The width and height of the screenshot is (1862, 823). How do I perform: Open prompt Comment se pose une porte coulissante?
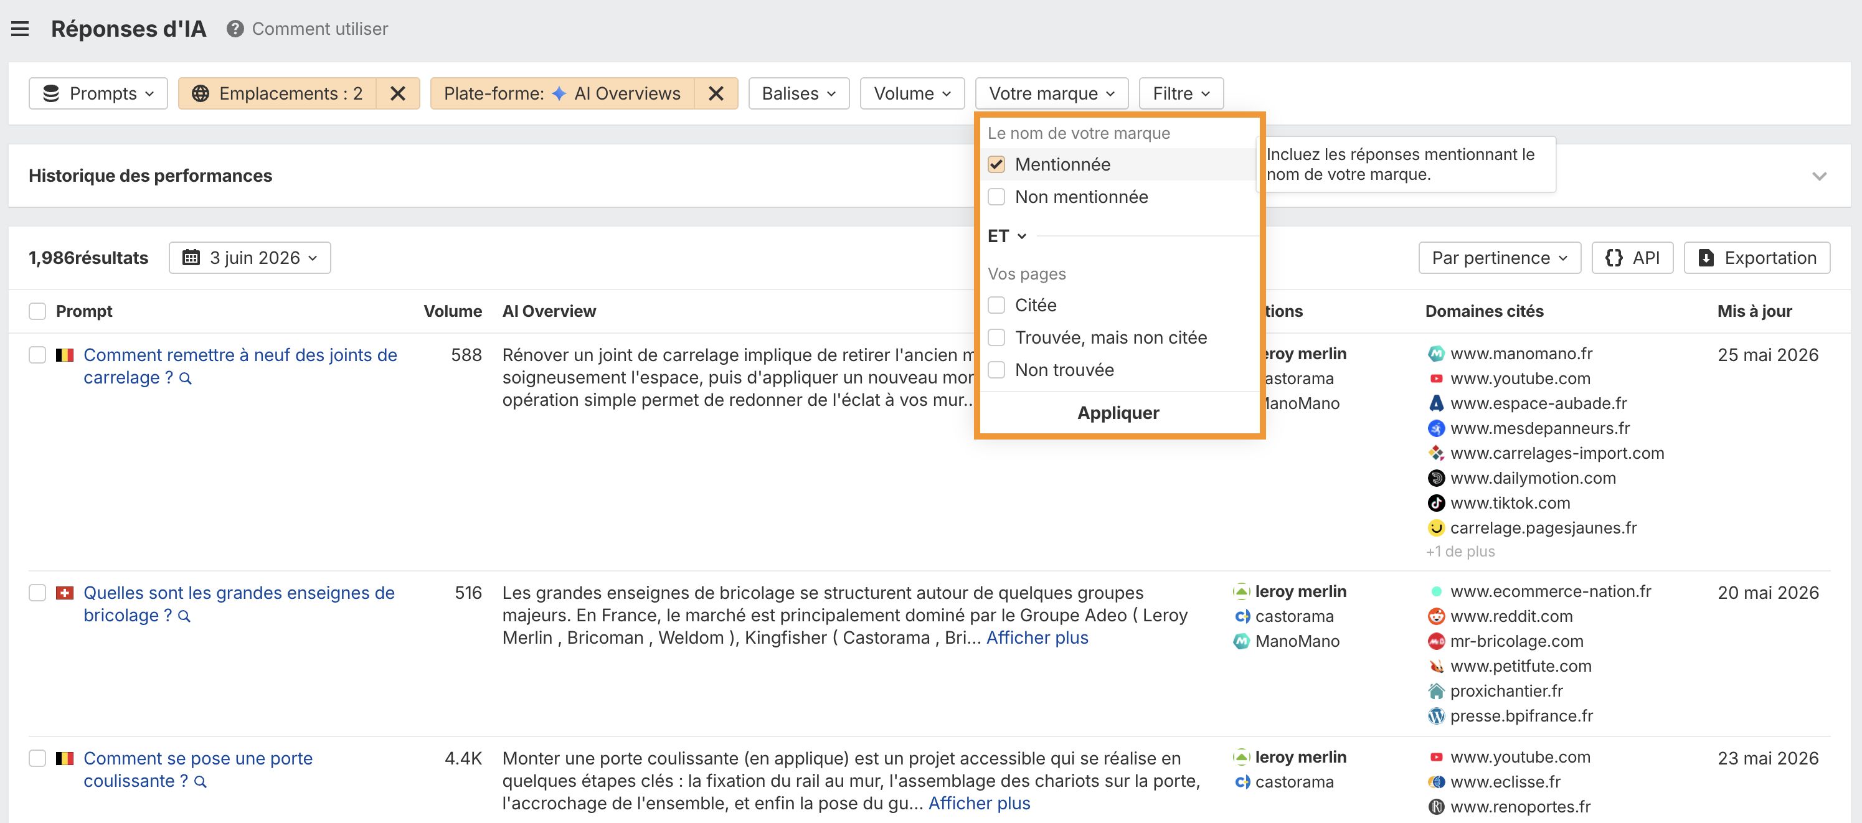[198, 769]
